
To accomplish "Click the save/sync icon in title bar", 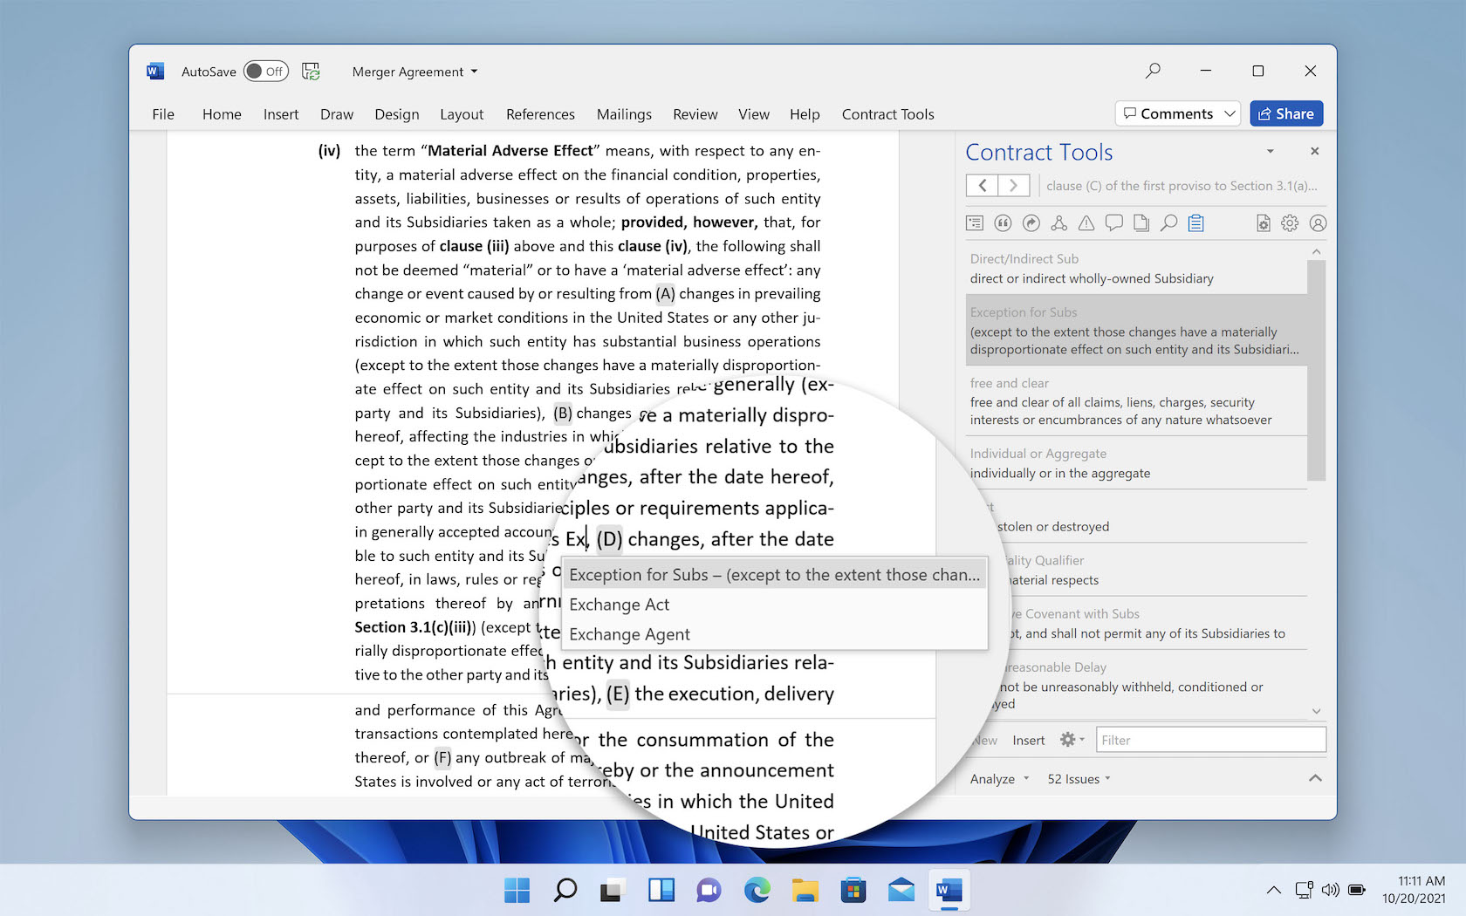I will coord(311,72).
